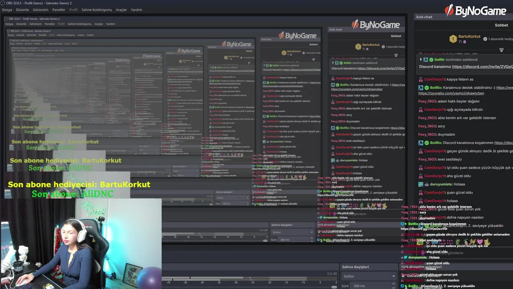Click moderator badge on BotRix 'Discord kanalımıza koşalımmm'
The image size is (513, 289).
click(421, 143)
